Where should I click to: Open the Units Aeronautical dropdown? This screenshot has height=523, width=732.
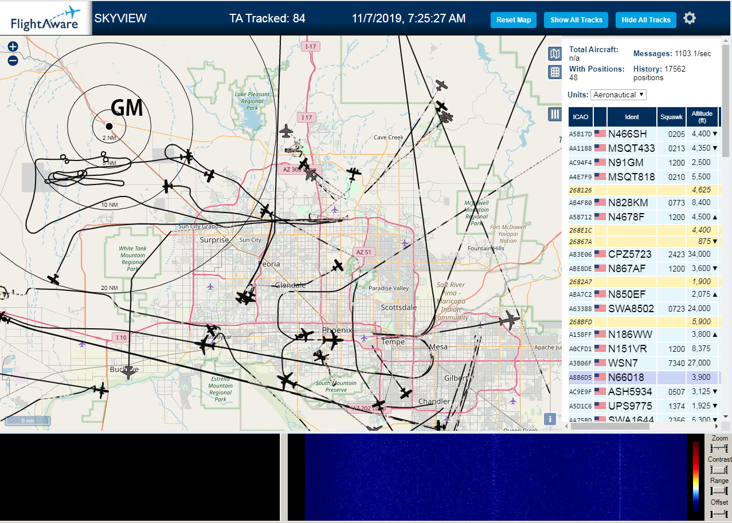tap(619, 95)
